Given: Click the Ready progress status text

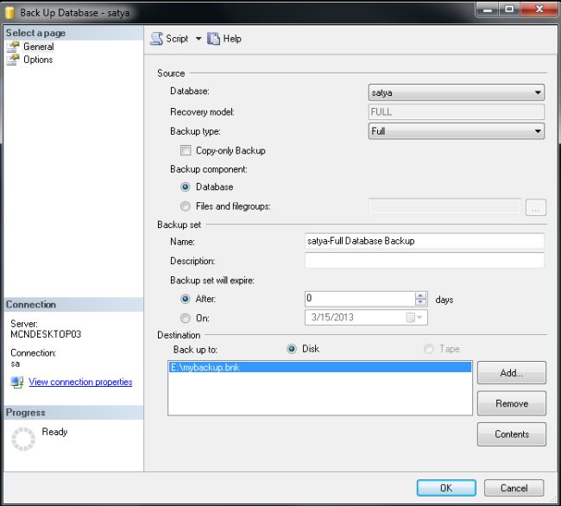Looking at the screenshot, I should (x=54, y=432).
